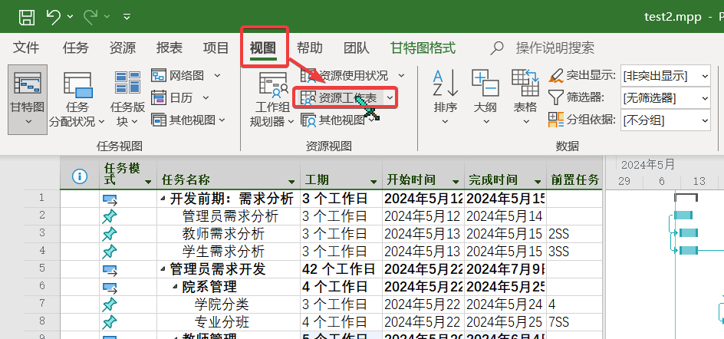Screen dimensions: 724x339
Task: Open the 甘特图格式 ribbon tab
Action: 423,48
